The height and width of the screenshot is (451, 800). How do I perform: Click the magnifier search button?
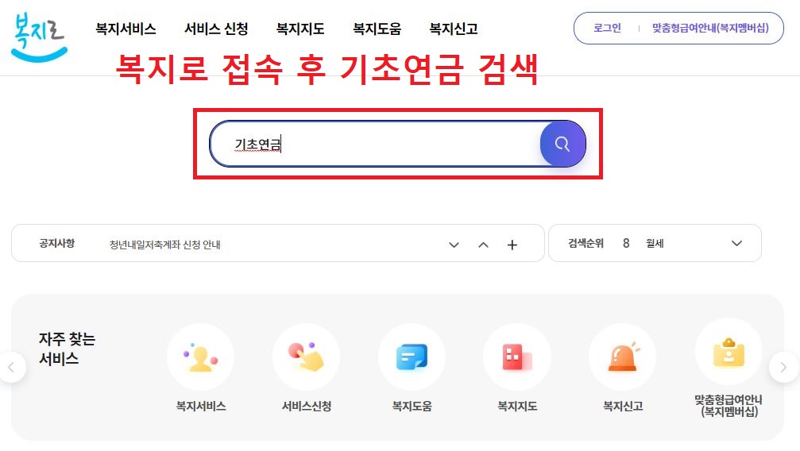(x=562, y=144)
